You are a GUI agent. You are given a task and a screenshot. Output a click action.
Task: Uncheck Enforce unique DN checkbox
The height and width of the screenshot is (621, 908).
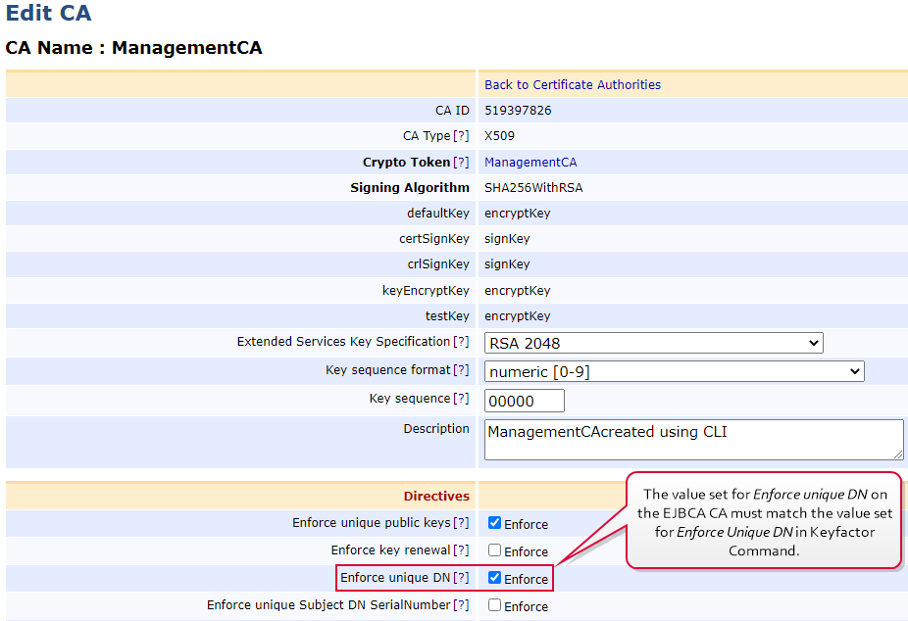(x=494, y=578)
